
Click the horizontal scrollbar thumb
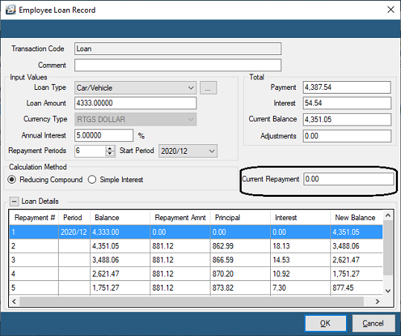191,302
